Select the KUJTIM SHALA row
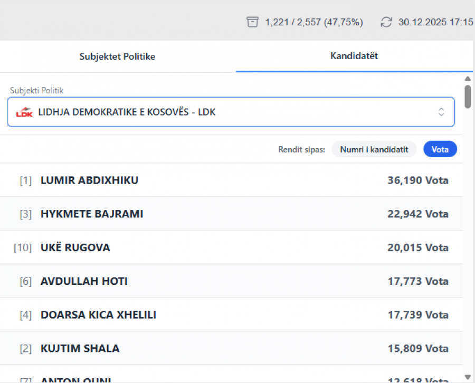 tap(231, 348)
